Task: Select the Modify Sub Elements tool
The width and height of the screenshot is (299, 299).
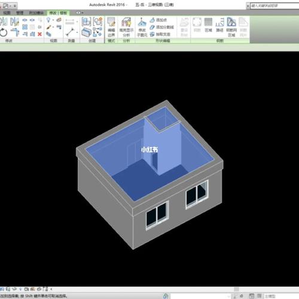Action: click(142, 27)
